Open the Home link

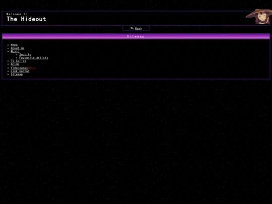14,45
